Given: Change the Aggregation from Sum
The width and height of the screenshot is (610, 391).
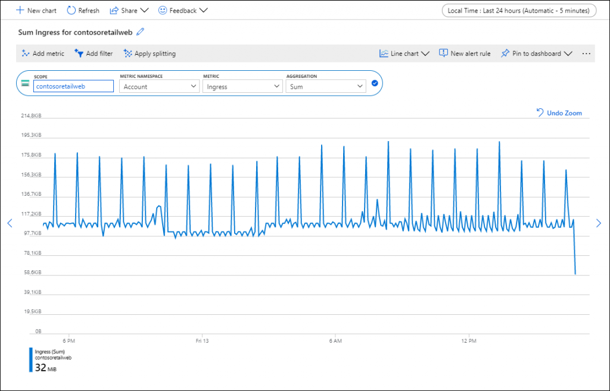Looking at the screenshot, I should point(325,86).
